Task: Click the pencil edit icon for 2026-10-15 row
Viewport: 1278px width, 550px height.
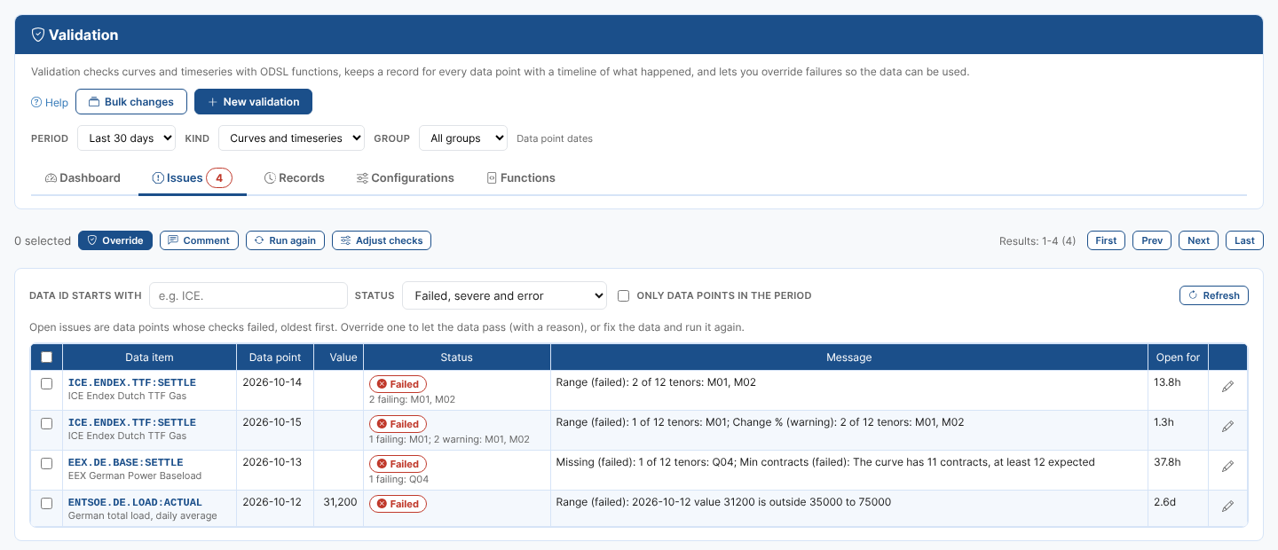Action: tap(1227, 427)
